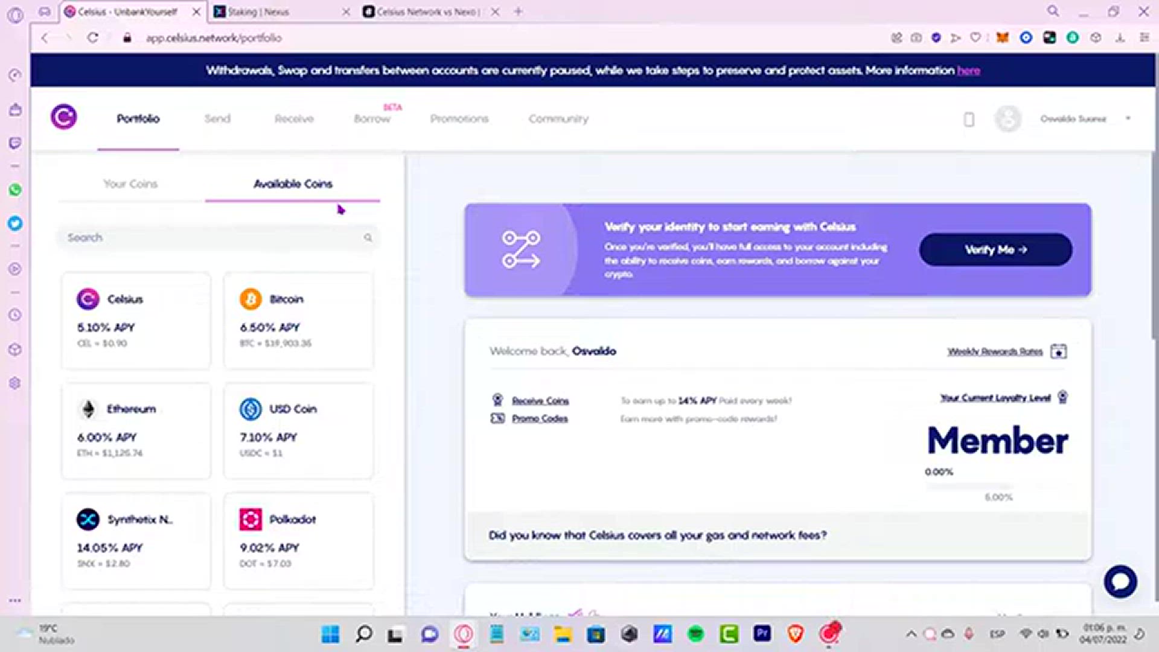Viewport: 1159px width, 652px height.
Task: Open the 'here' link in banner
Action: [968, 71]
